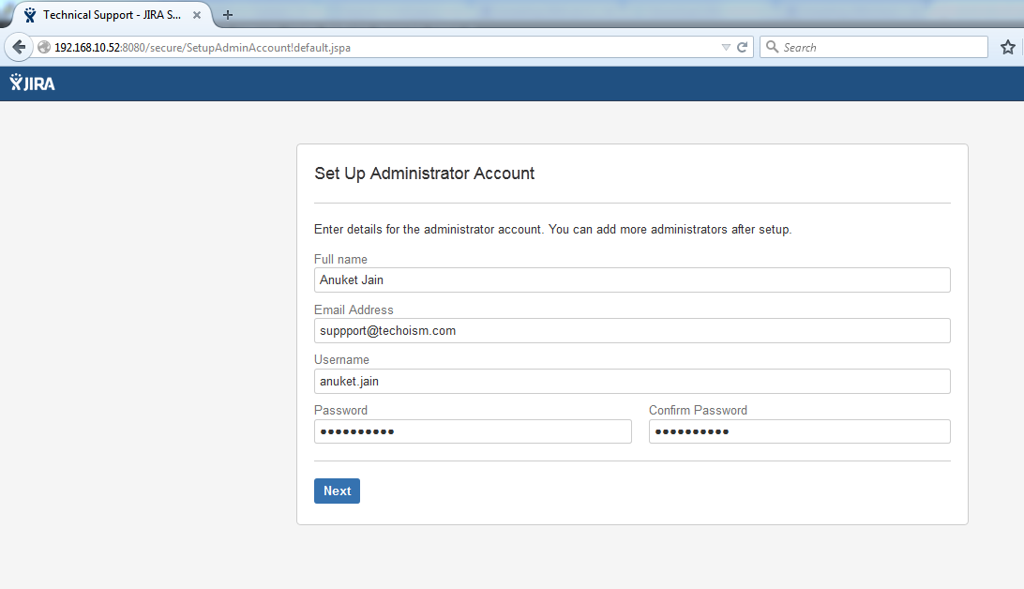
Task: Click the Username field with anuket.jain
Action: 632,381
